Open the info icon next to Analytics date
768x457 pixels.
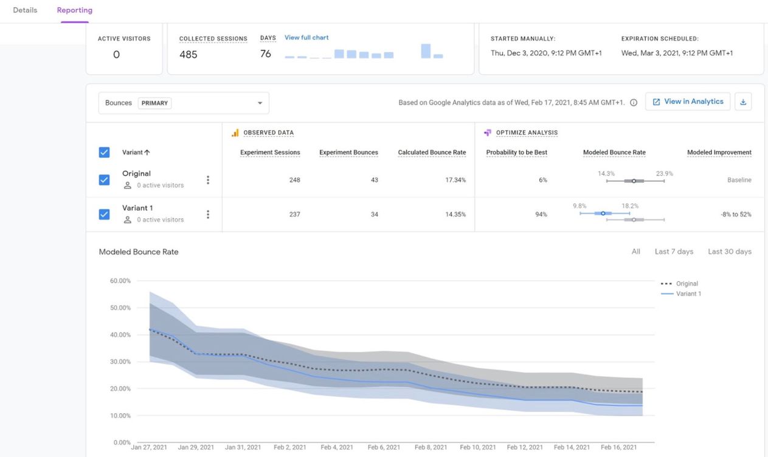click(x=634, y=103)
